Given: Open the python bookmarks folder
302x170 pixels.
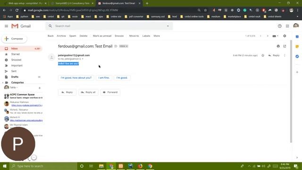Looking at the screenshot, I should pyautogui.click(x=22, y=17).
